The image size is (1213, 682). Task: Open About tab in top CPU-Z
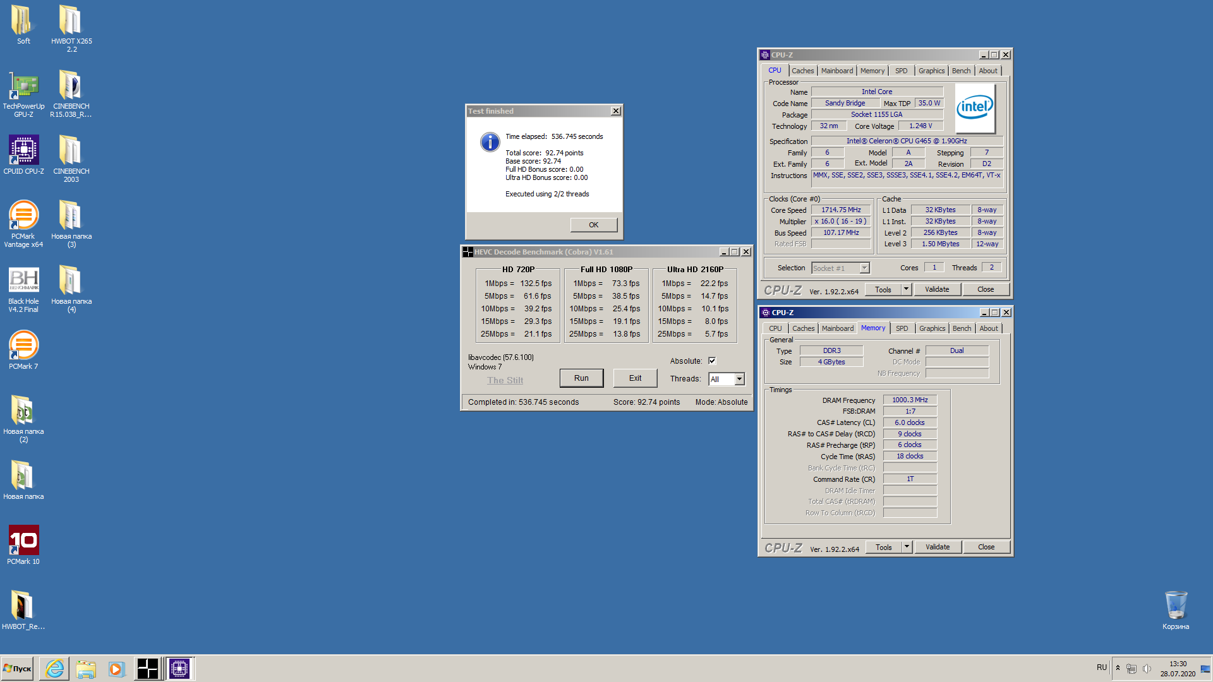click(988, 71)
